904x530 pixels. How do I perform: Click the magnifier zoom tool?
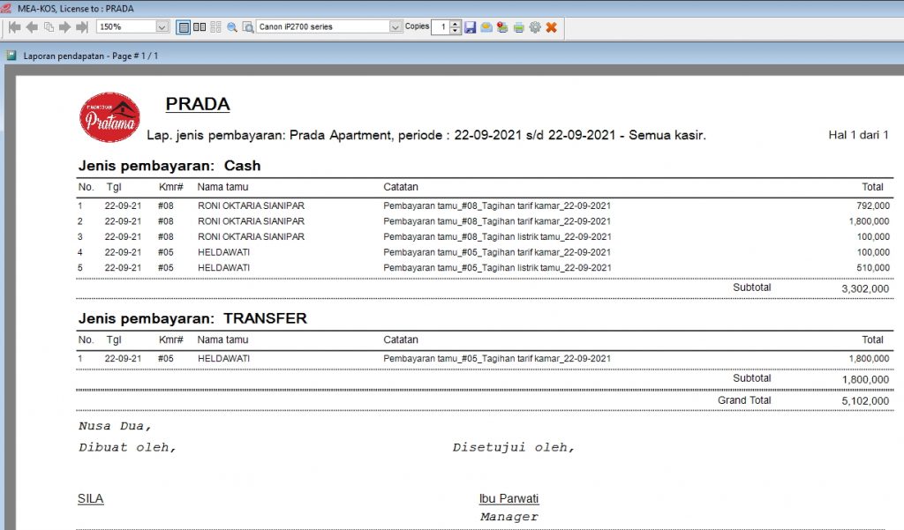(x=232, y=27)
